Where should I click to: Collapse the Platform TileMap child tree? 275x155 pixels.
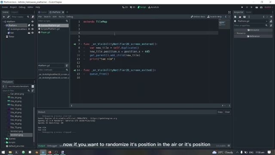click(5, 25)
